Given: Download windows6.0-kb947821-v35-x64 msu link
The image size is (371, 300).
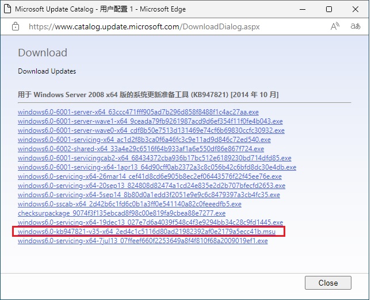Looking at the screenshot, I should coord(147,232).
